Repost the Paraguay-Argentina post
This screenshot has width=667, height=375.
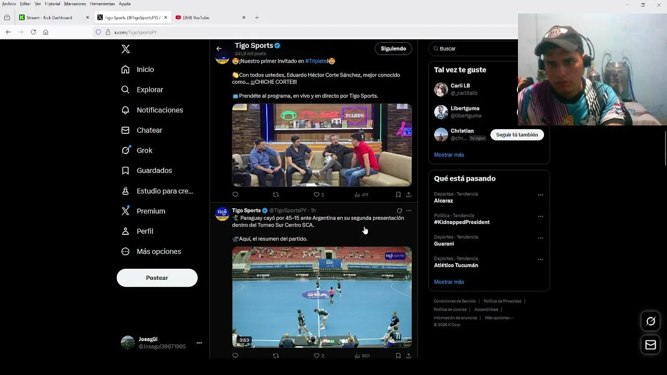coord(276,356)
